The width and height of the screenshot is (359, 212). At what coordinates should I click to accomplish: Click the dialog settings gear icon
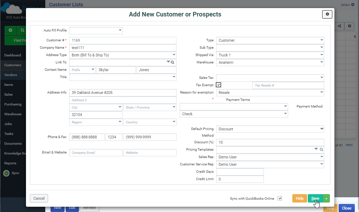(x=327, y=14)
